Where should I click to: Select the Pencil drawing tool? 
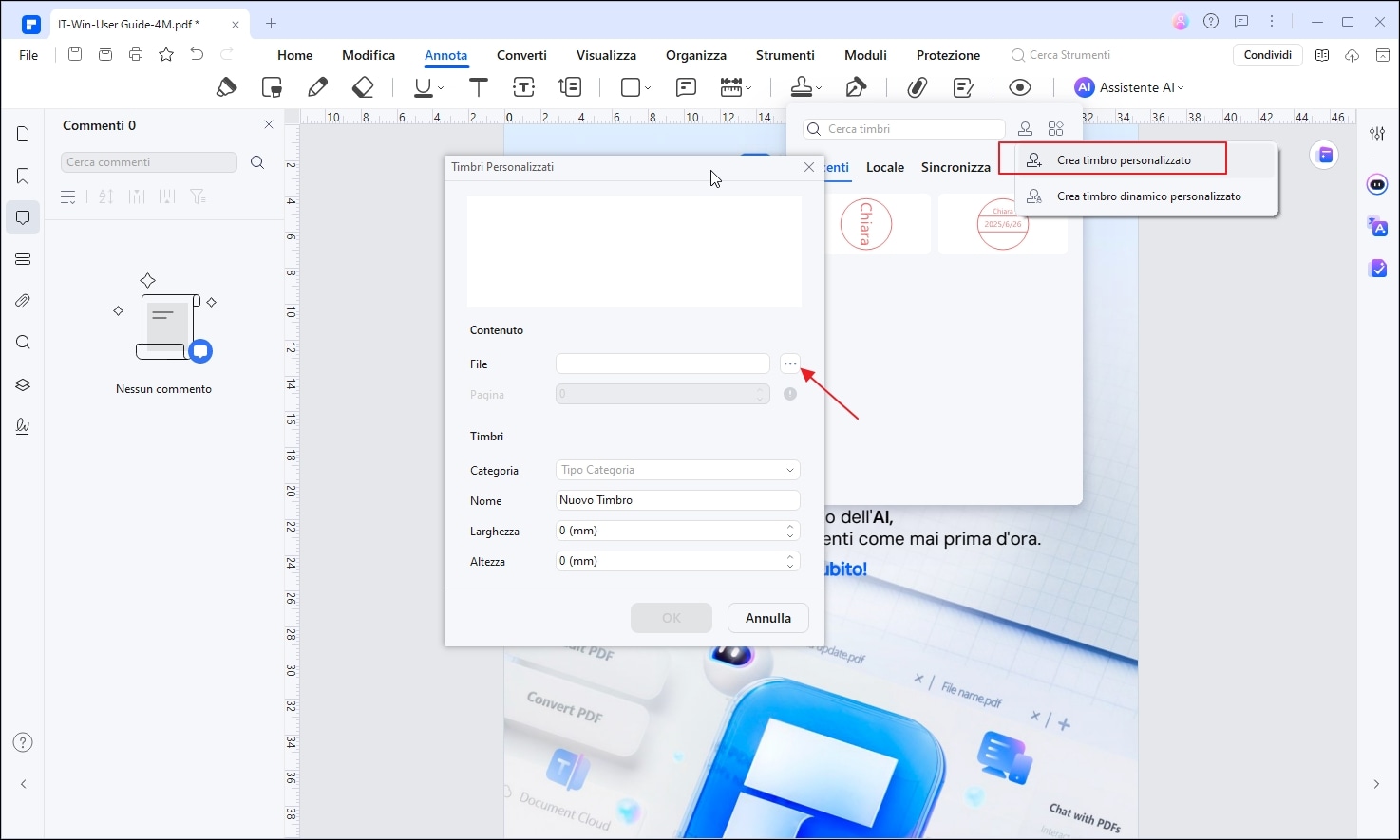[x=317, y=87]
